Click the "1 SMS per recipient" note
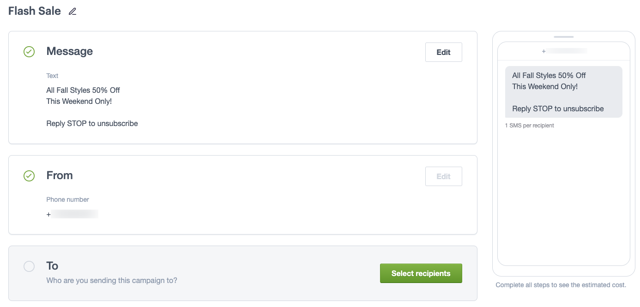This screenshot has width=640, height=307. [529, 126]
